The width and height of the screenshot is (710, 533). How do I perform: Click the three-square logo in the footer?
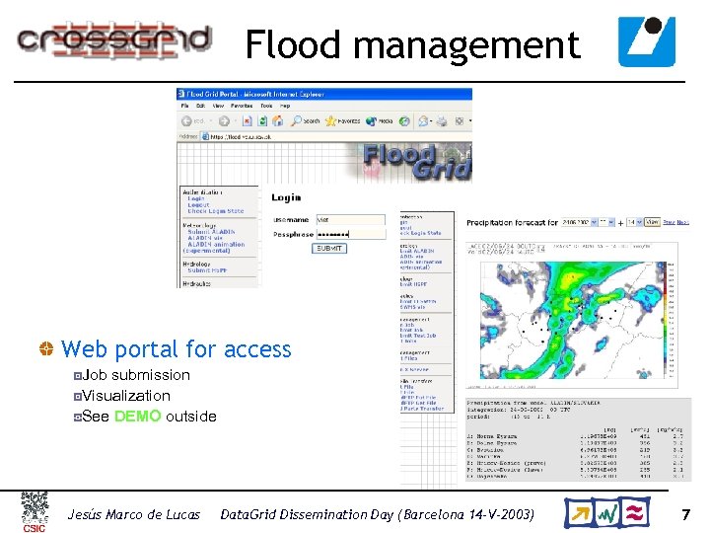(x=607, y=512)
